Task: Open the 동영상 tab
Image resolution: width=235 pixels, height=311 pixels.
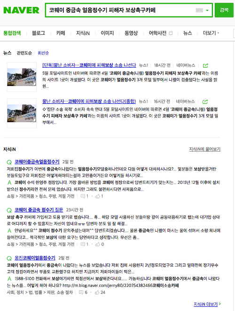Action: (x=131, y=33)
